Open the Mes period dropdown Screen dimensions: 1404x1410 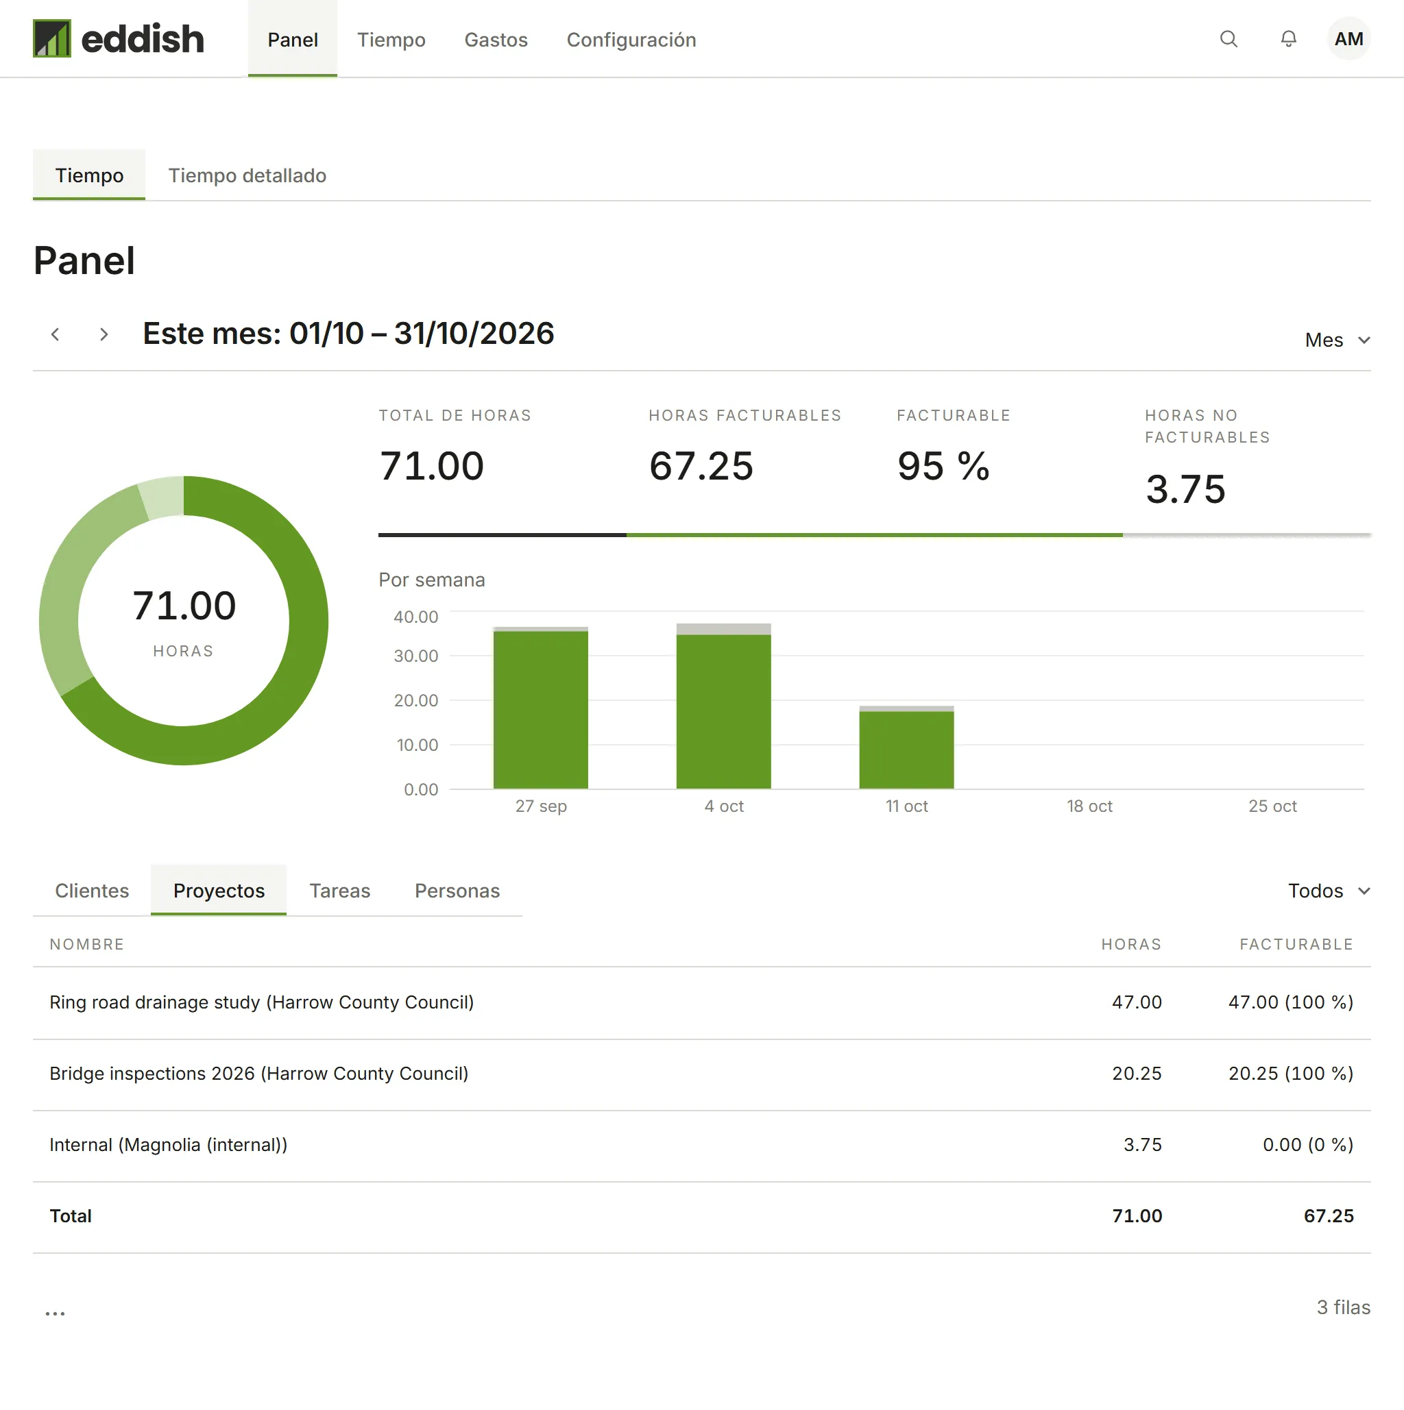click(1337, 340)
